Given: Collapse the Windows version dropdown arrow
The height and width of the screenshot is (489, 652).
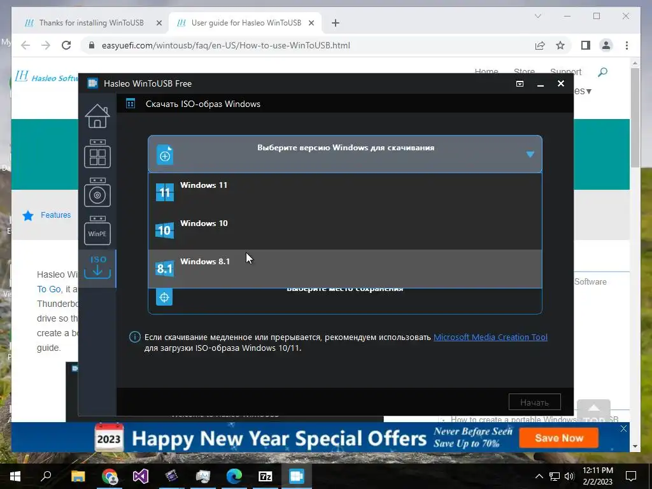Looking at the screenshot, I should pos(530,154).
